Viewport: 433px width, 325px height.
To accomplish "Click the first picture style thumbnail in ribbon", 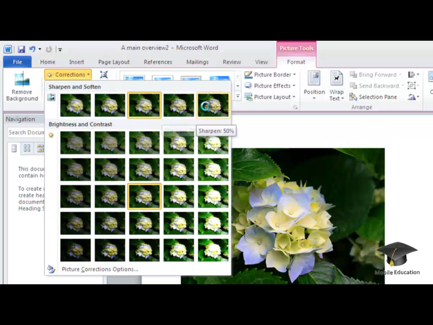I will tap(134, 78).
